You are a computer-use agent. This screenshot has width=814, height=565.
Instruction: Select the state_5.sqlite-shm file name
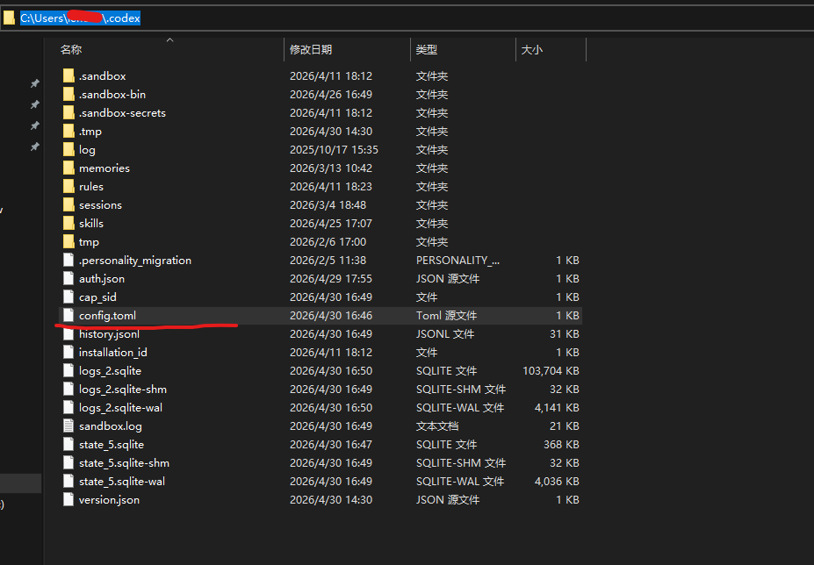pos(124,463)
